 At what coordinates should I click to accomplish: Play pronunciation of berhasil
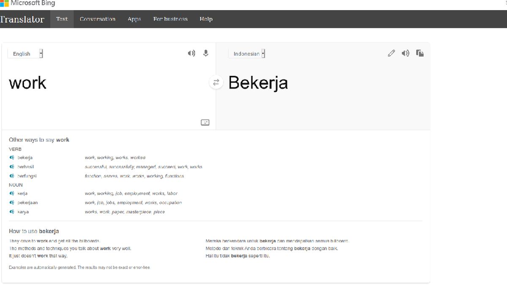tap(12, 167)
